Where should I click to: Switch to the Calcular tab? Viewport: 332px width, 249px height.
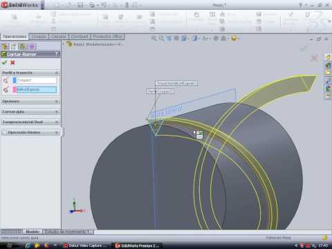tap(59, 37)
